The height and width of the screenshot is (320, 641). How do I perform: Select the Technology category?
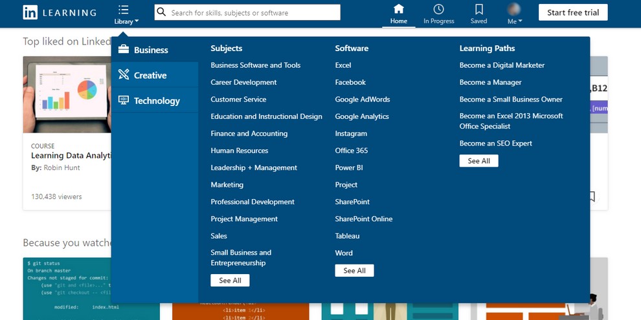click(155, 100)
